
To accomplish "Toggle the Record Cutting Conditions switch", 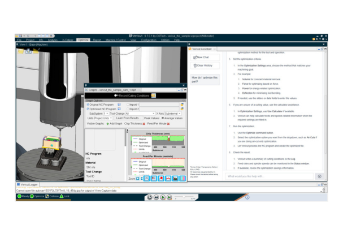I will click(116, 96).
